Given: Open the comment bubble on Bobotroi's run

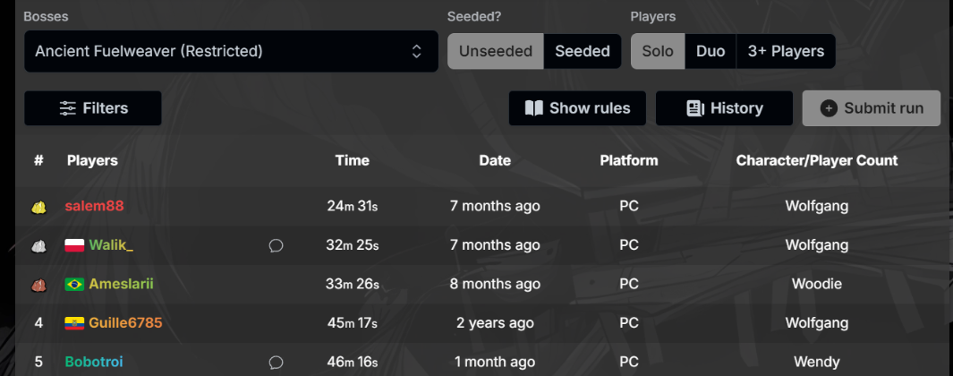Looking at the screenshot, I should (276, 363).
